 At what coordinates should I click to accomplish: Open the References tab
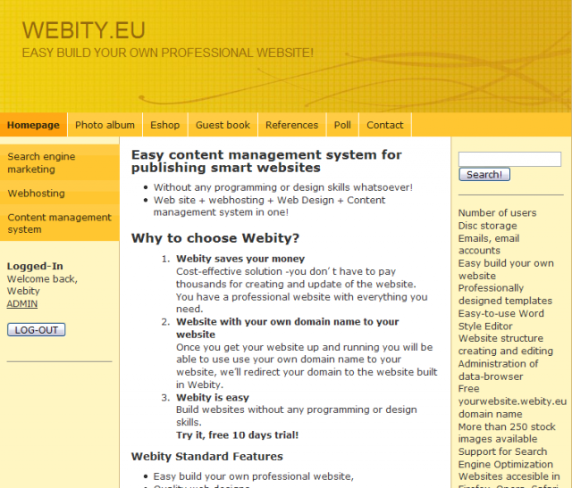(292, 125)
